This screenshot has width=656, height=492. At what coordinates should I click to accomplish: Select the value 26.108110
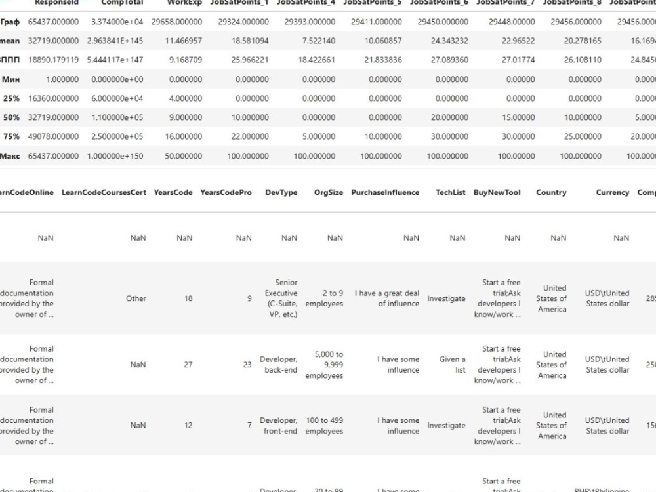(583, 60)
